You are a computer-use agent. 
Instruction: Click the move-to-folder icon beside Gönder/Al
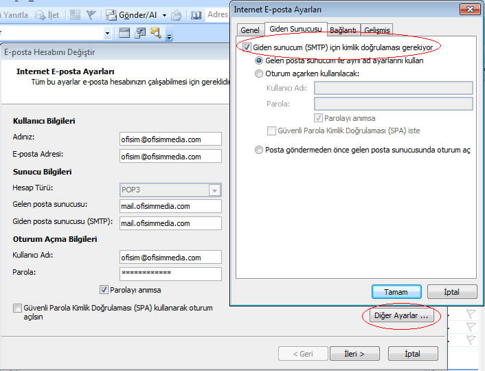point(177,15)
